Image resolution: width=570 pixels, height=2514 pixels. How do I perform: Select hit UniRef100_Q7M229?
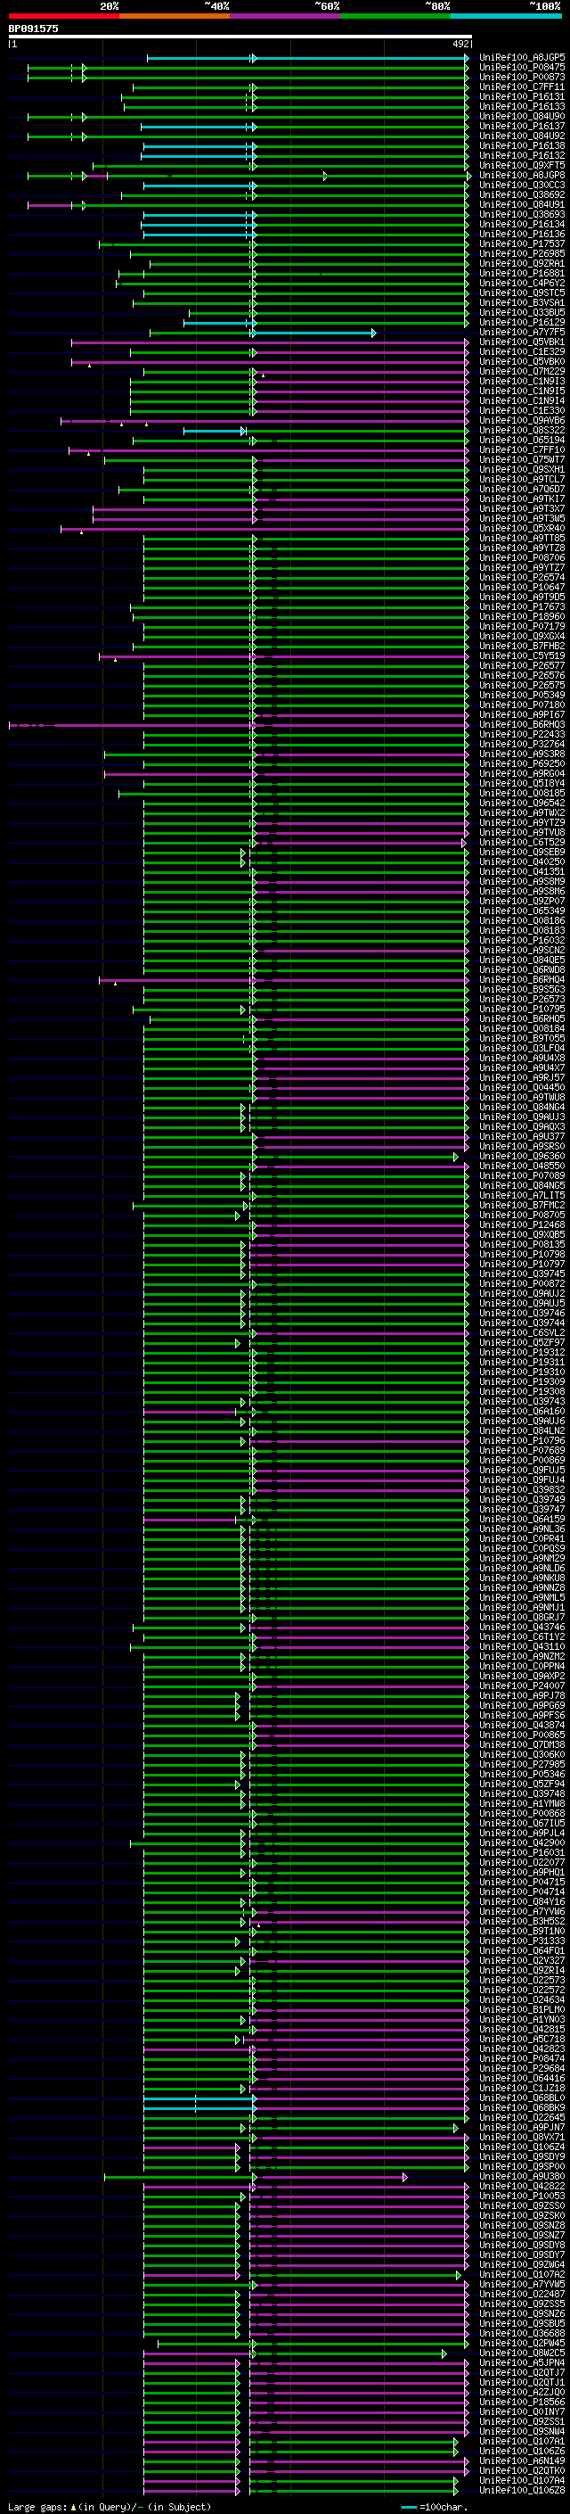[x=521, y=372]
